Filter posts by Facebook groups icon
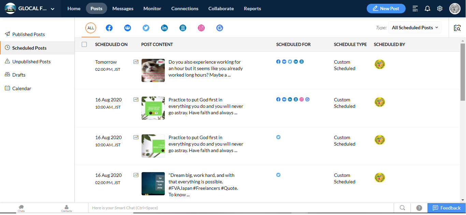Screen dimensions: 466x215 click(128, 28)
